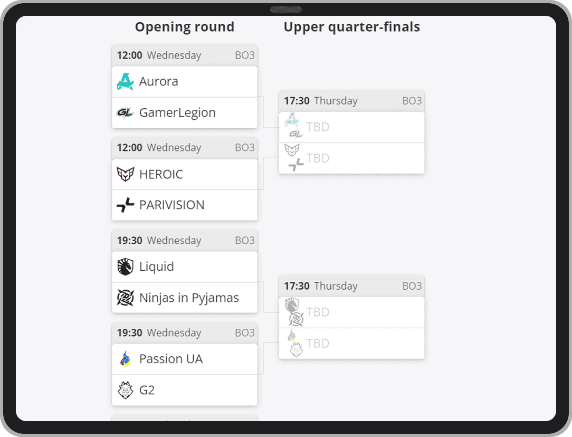Click the Ninjas in Pyjamas logo

125,298
